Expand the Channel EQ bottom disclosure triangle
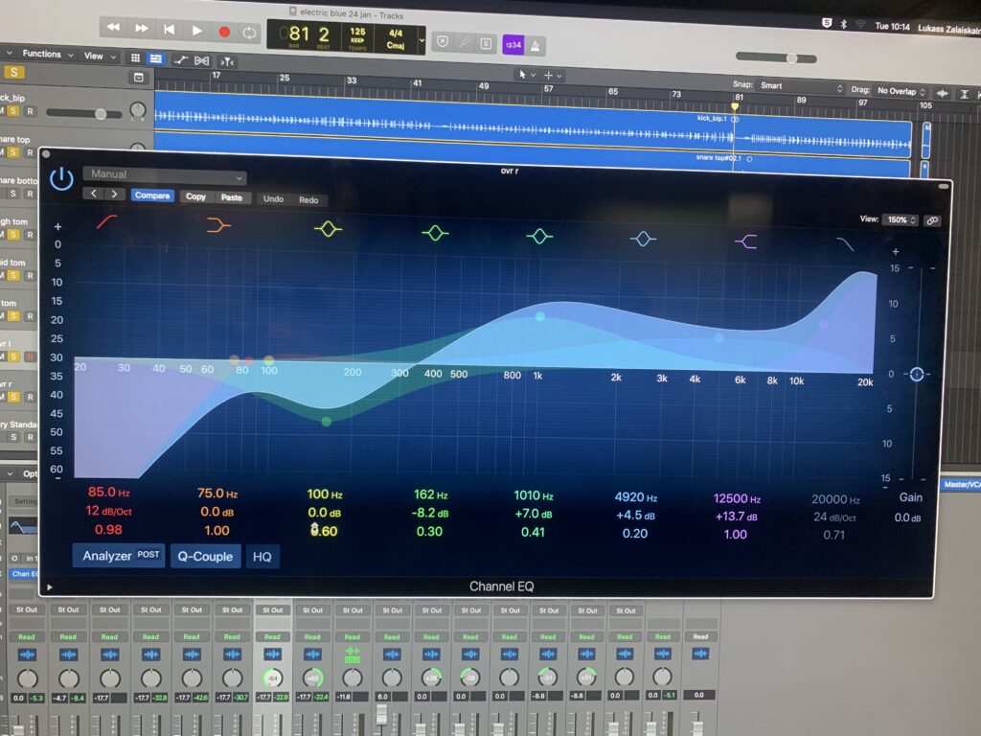981x736 pixels. [x=50, y=587]
